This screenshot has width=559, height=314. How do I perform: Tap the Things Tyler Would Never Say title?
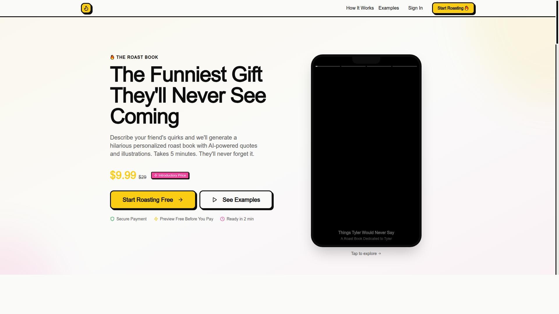click(366, 233)
